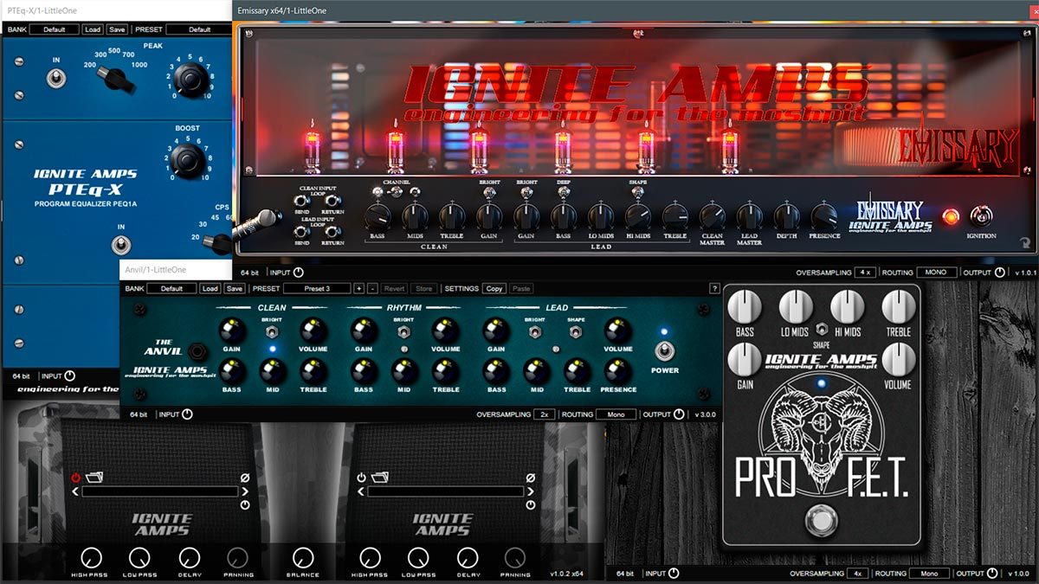Flip PTEq-X IN switch beside PEAK selector
The width and height of the screenshot is (1039, 584).
pyautogui.click(x=58, y=80)
